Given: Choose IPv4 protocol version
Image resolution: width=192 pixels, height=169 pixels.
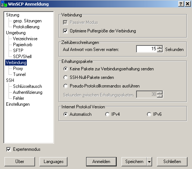Looking at the screenshot, I should 107,114.
